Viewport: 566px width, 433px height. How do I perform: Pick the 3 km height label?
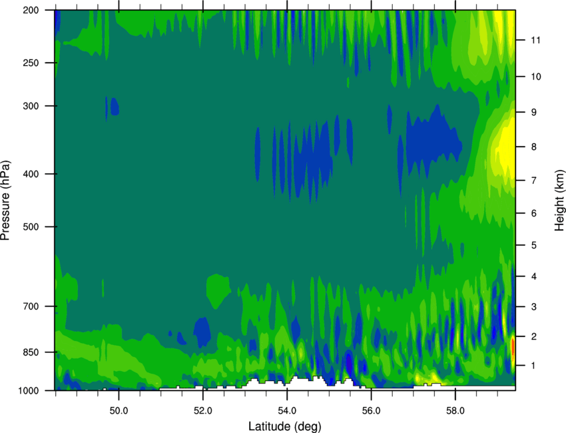coord(534,306)
